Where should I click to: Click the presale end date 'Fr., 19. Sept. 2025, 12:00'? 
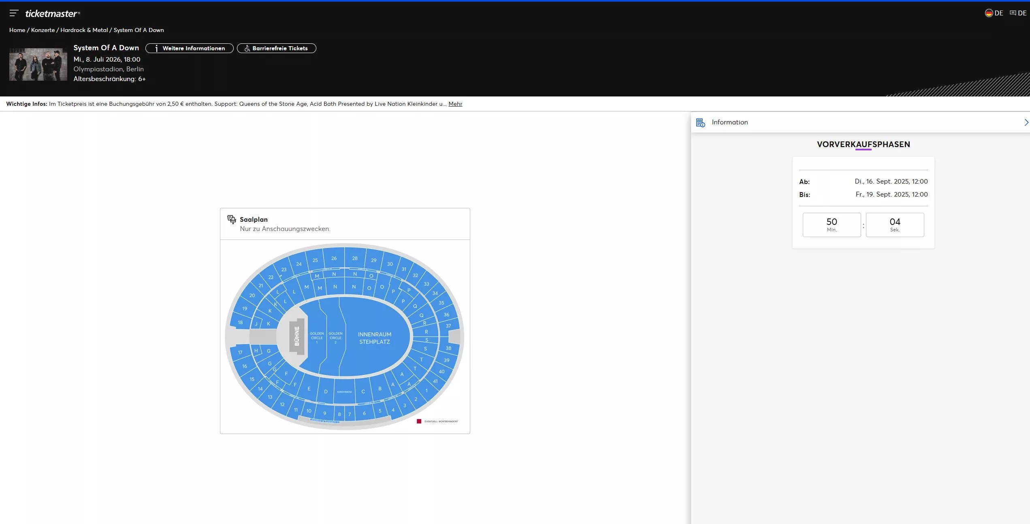(x=891, y=195)
